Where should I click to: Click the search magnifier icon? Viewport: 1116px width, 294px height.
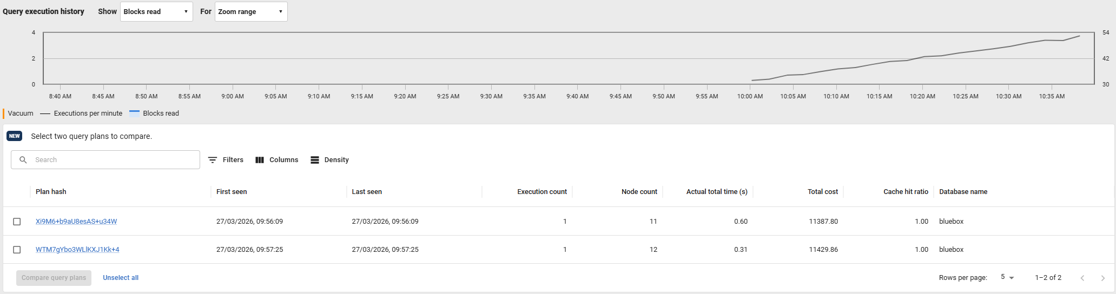pyautogui.click(x=23, y=160)
